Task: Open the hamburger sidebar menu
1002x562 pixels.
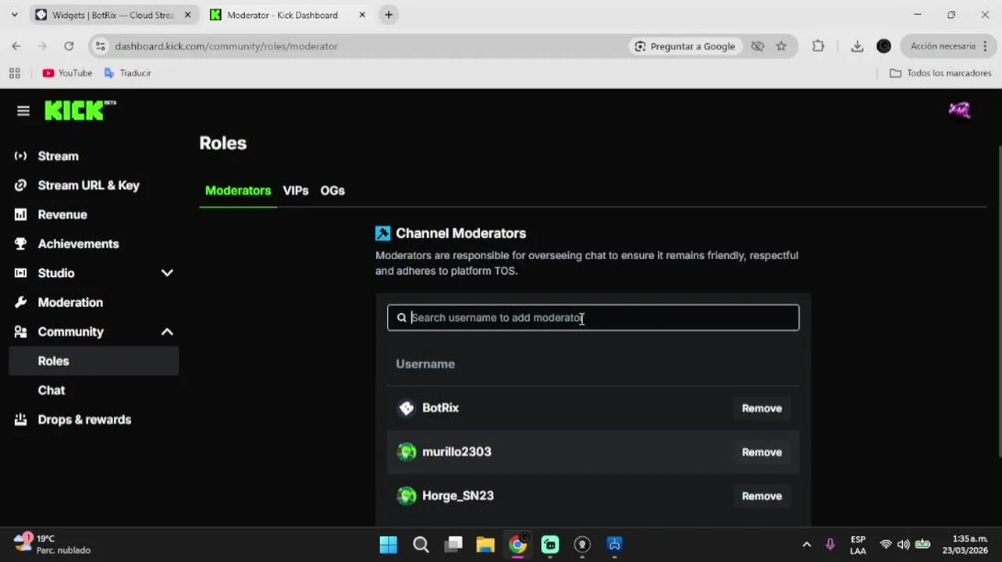Action: point(23,111)
